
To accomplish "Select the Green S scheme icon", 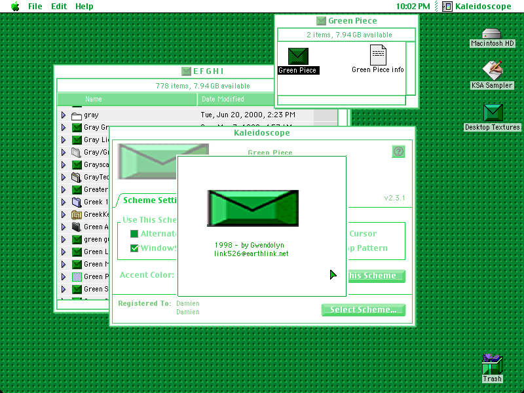I will tap(77, 289).
